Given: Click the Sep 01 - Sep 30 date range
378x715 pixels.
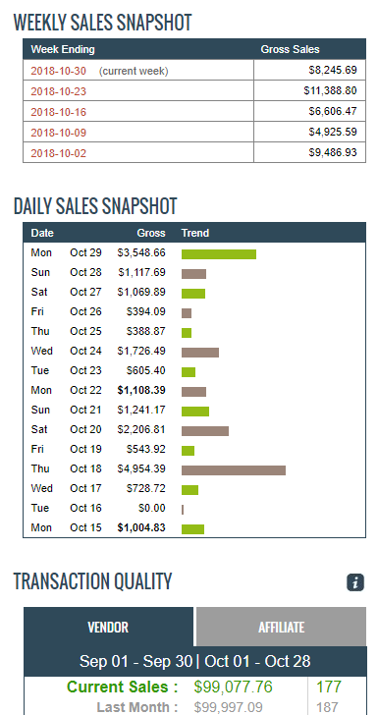Looking at the screenshot, I should click(135, 661).
